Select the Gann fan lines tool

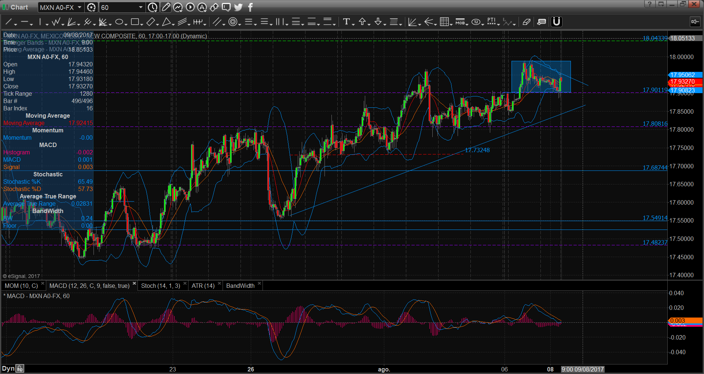point(71,22)
